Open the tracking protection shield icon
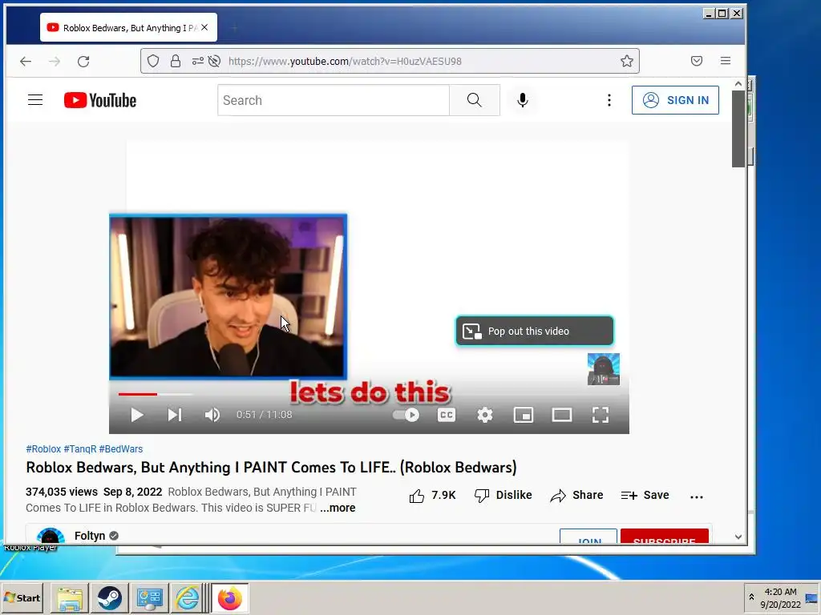This screenshot has width=821, height=615. point(153,61)
